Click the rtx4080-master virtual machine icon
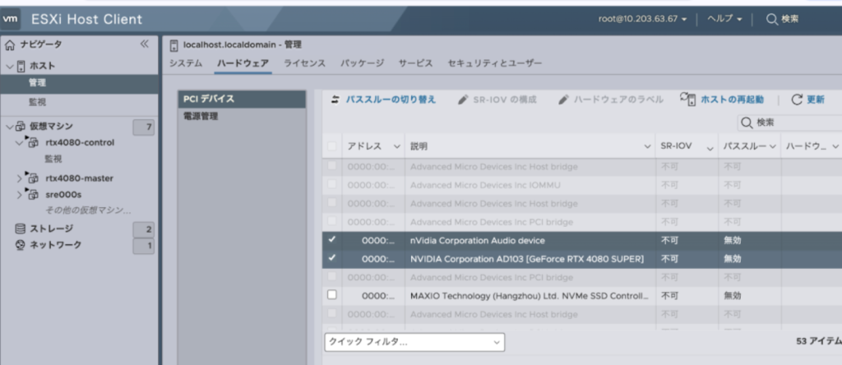Screen dimensions: 842x365 (x=34, y=178)
